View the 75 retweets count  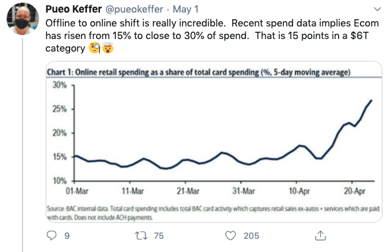(x=159, y=236)
